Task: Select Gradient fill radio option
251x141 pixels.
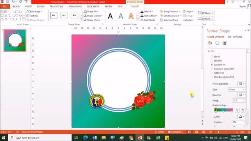Action: coord(212,65)
